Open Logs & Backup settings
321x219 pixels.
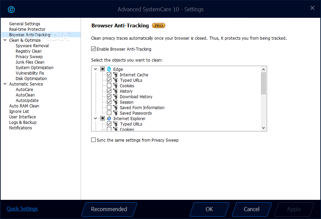click(23, 123)
